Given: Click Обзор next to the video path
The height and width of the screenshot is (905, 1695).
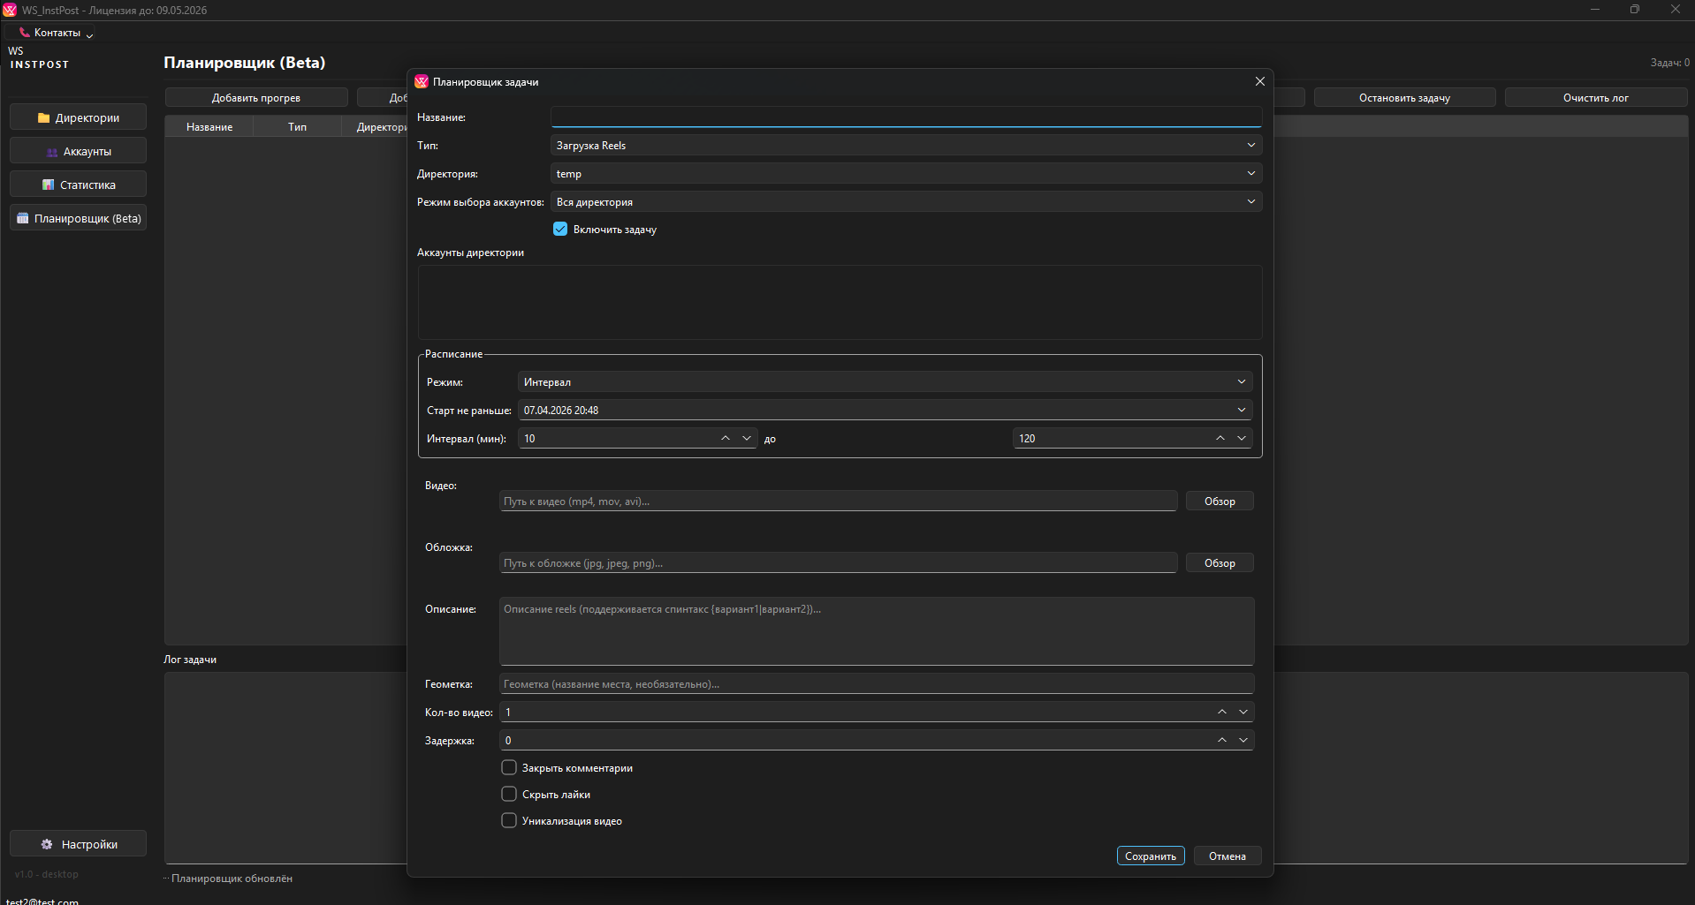Looking at the screenshot, I should pos(1219,502).
